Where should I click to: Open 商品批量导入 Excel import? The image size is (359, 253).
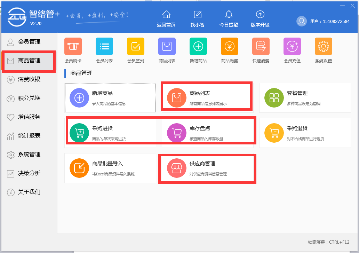(x=110, y=168)
